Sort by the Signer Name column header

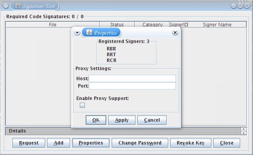coord(217,24)
